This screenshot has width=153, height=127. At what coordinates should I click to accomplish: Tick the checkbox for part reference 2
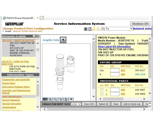pyautogui.click(x=102, y=94)
